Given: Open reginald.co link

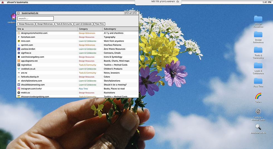Looking at the screenshot, I should (x=26, y=65).
